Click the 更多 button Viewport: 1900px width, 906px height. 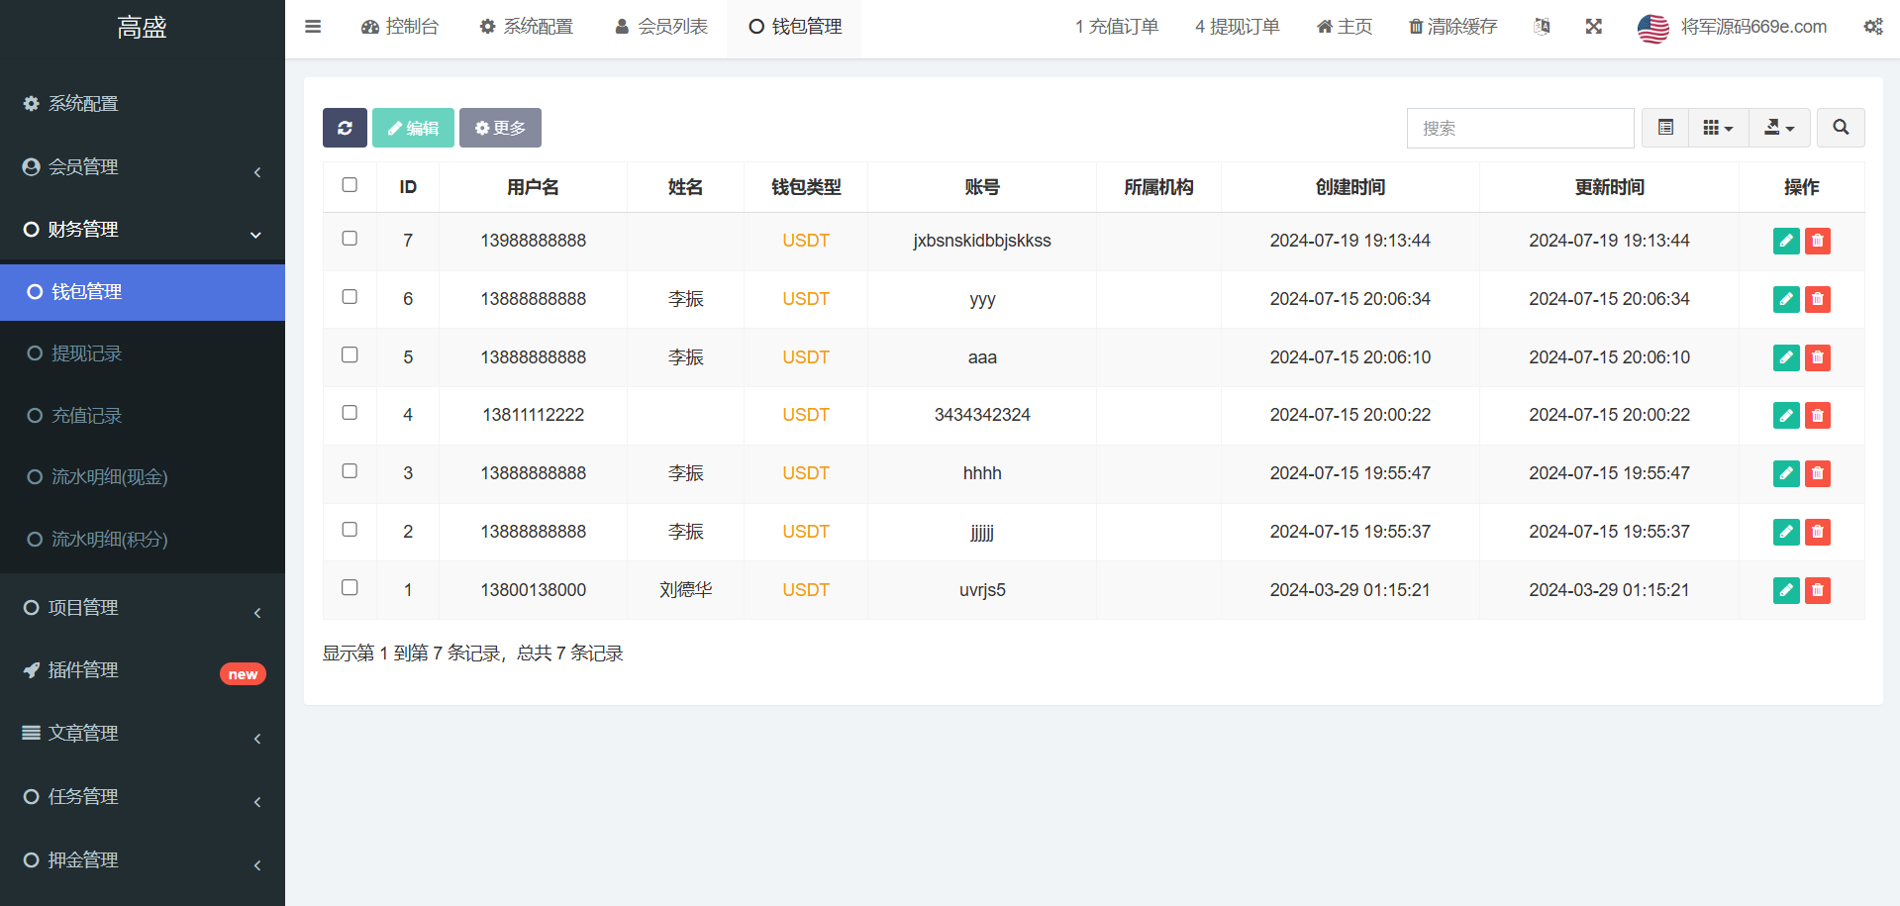coord(500,128)
